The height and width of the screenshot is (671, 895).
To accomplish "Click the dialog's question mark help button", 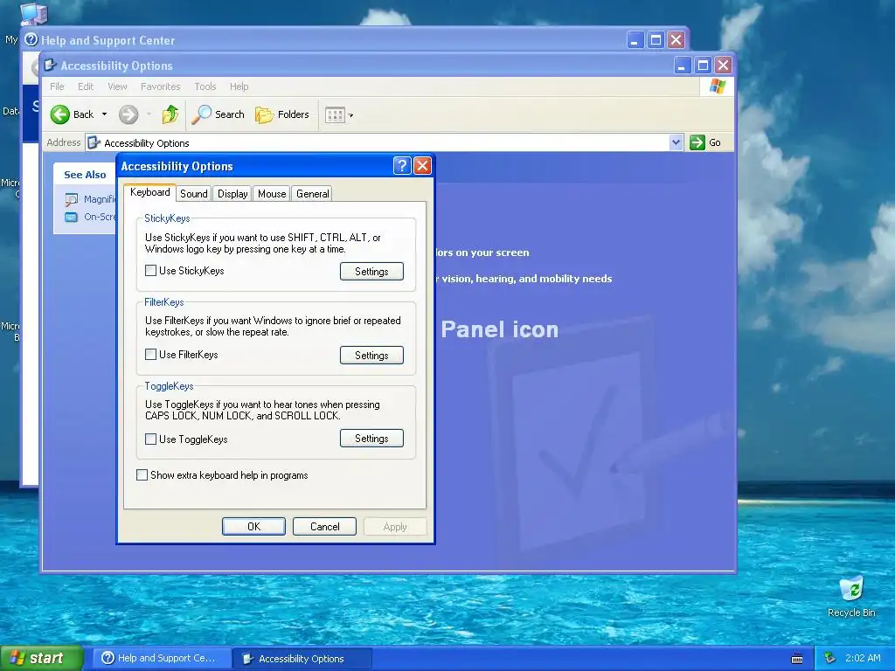I will tap(402, 165).
